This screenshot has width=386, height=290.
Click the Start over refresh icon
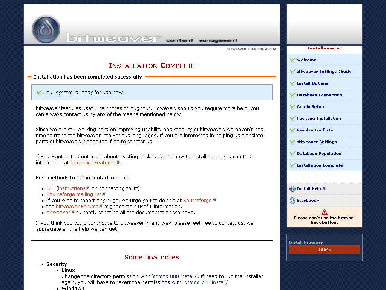[x=293, y=201]
